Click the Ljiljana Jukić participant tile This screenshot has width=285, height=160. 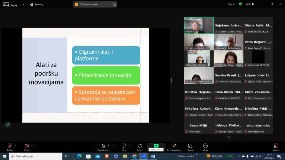click(x=258, y=75)
